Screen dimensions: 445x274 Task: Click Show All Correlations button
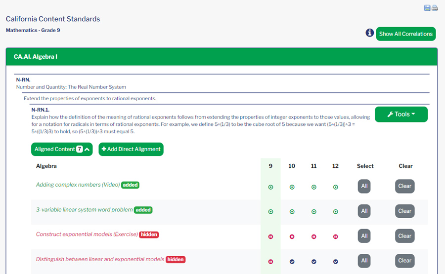[x=405, y=34]
